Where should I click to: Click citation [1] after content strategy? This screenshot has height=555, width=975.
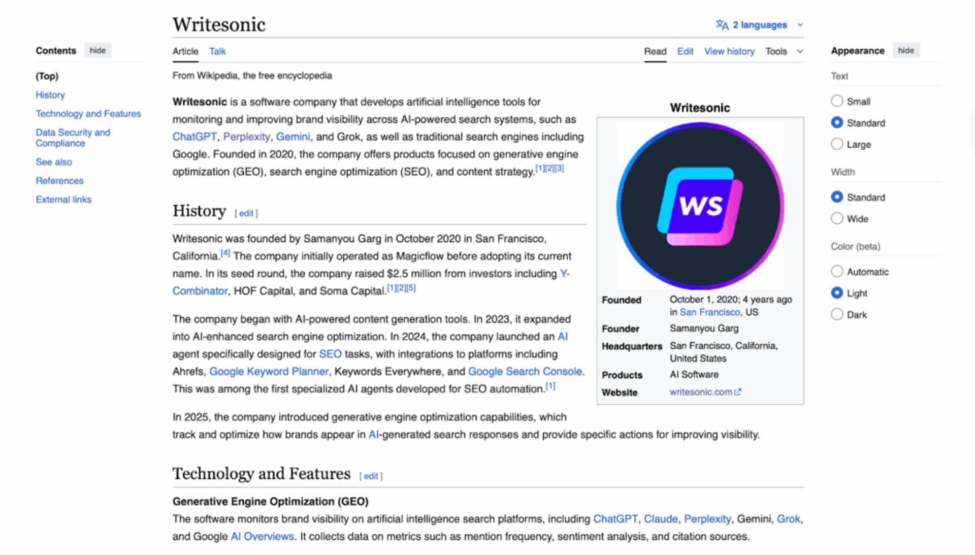[540, 168]
